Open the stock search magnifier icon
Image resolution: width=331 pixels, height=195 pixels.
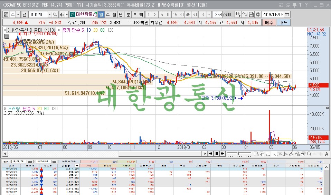click(55, 14)
